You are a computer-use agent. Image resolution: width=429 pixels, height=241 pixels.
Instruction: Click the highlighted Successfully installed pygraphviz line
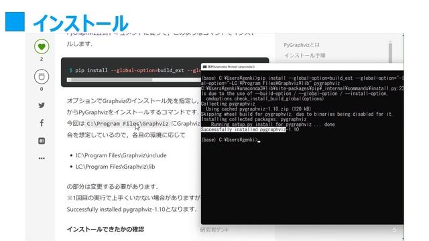250,129
